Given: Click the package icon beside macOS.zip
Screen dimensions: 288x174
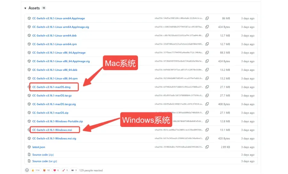Looking at the screenshot, I should pos(29,112).
